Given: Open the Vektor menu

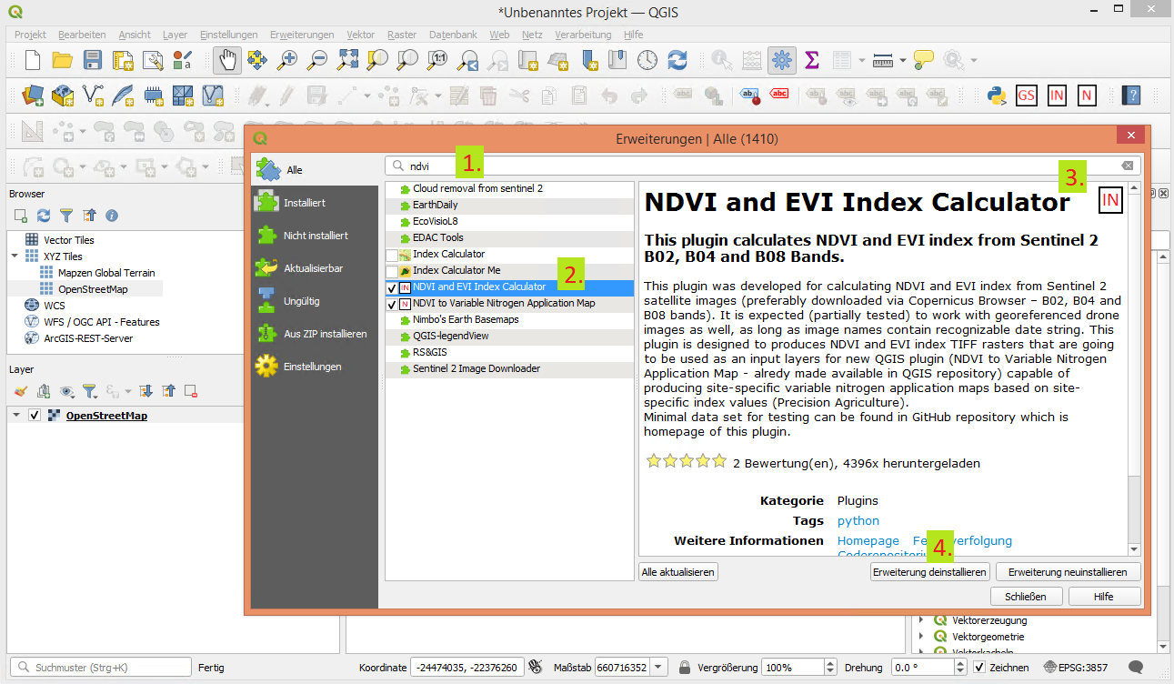Looking at the screenshot, I should click(361, 35).
